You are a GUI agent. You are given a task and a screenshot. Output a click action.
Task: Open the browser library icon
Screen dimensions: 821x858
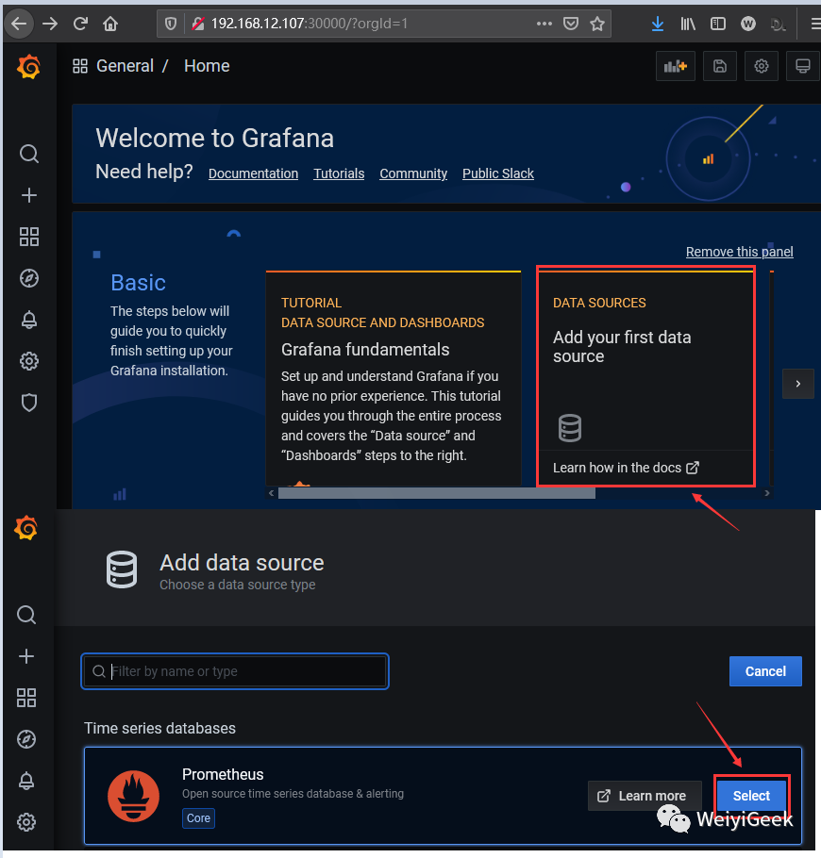(688, 24)
